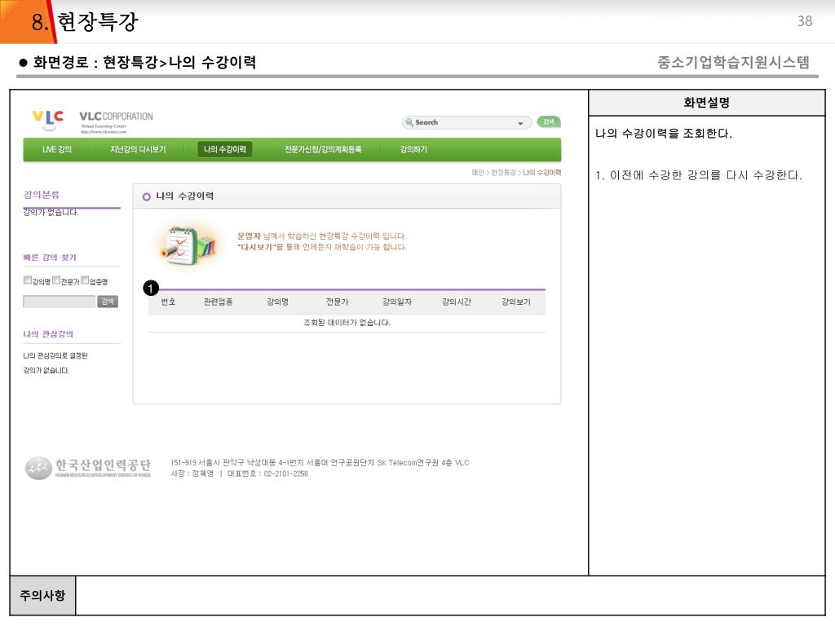Click the VLC logo icon

pyautogui.click(x=48, y=120)
